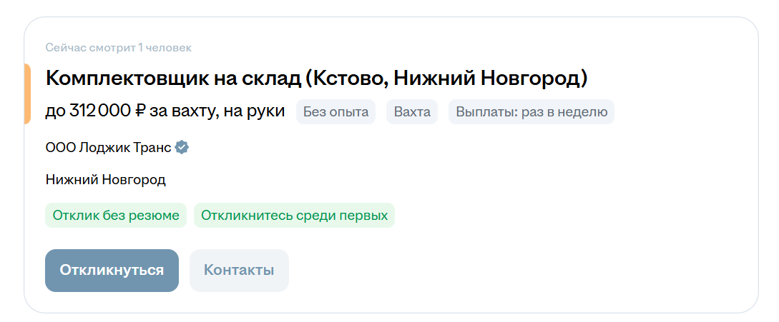The height and width of the screenshot is (322, 779).
Task: Click the verified company checkmark badge
Action: click(x=182, y=147)
